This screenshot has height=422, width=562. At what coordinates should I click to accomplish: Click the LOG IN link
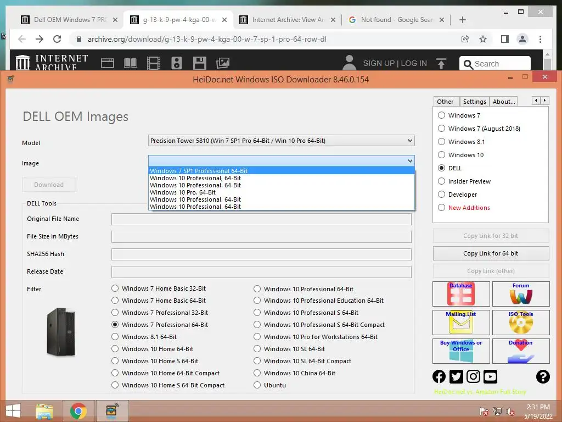414,64
